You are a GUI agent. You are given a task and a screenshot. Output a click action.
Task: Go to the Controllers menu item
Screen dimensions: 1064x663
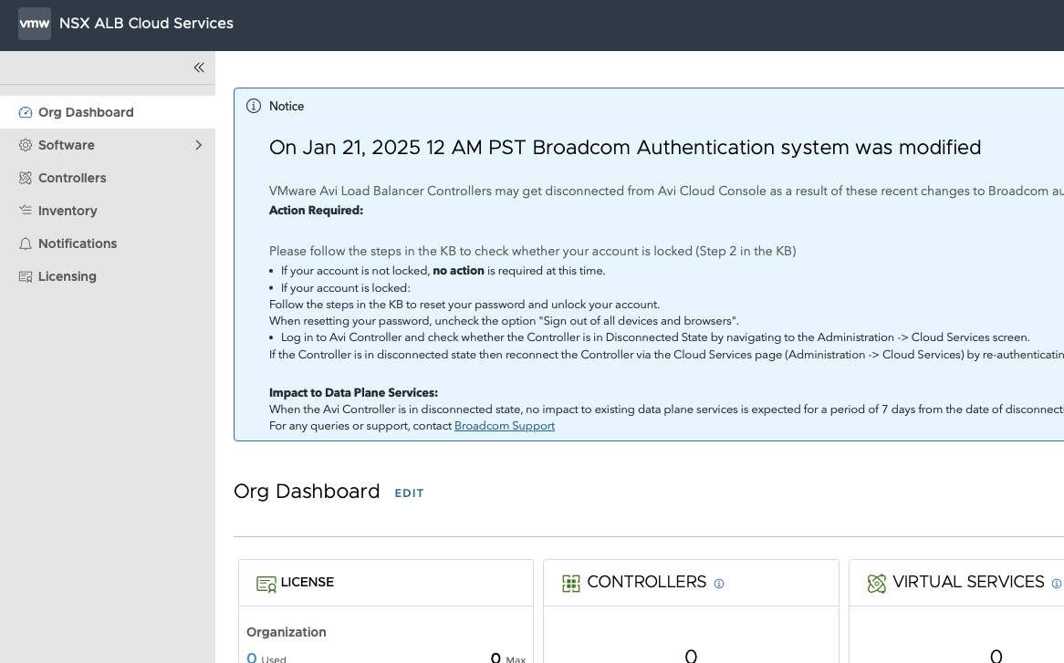[x=108, y=179]
